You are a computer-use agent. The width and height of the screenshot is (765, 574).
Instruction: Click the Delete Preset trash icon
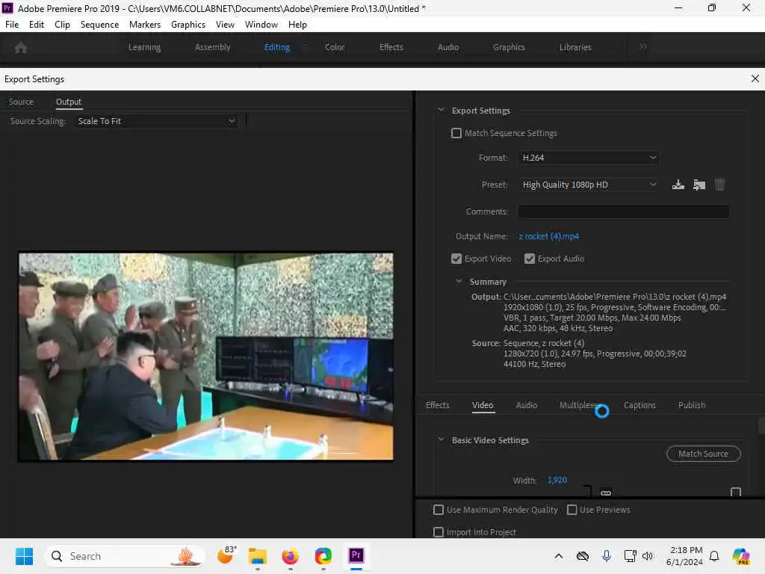point(719,185)
